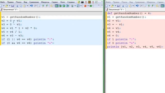Open the Файл menu in left window
Screen dimensions: 165x93
tap(3, 2)
